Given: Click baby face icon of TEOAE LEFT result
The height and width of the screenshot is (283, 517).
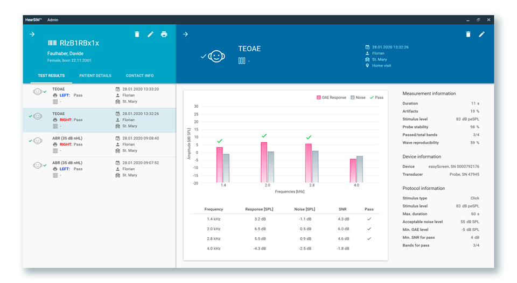Looking at the screenshot, I should (38, 92).
